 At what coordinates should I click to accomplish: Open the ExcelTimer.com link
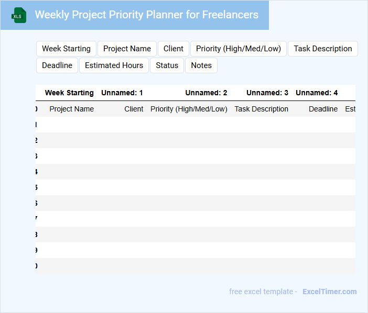329,292
